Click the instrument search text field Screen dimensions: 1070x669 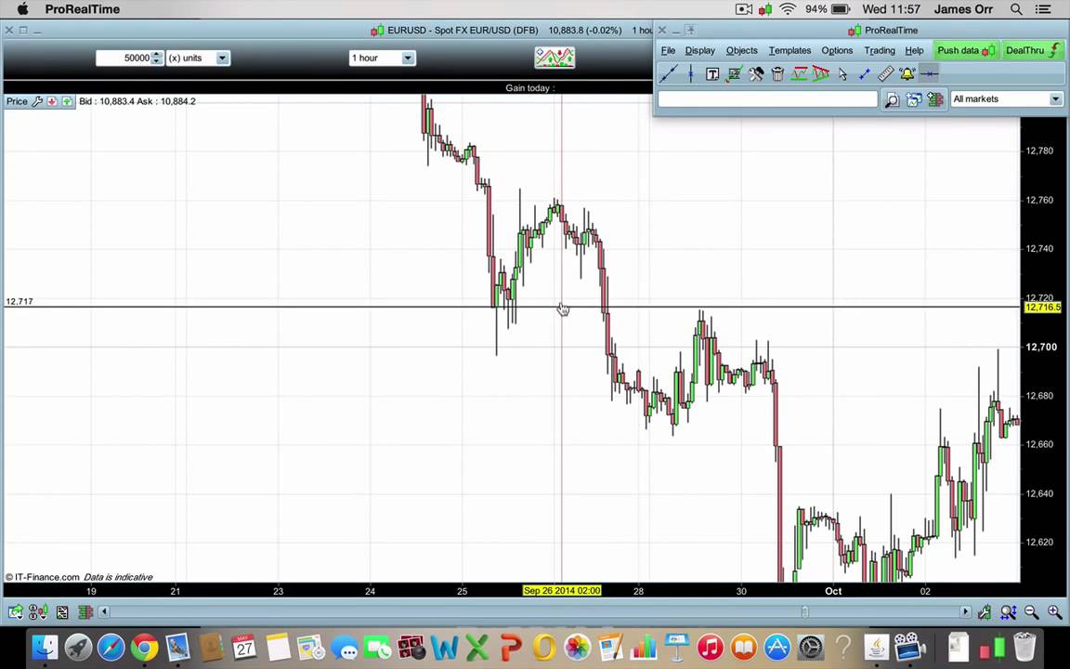[x=768, y=99]
